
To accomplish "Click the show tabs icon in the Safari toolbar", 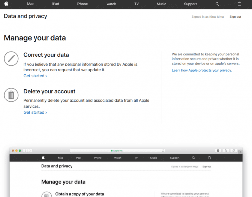I will [234, 151].
